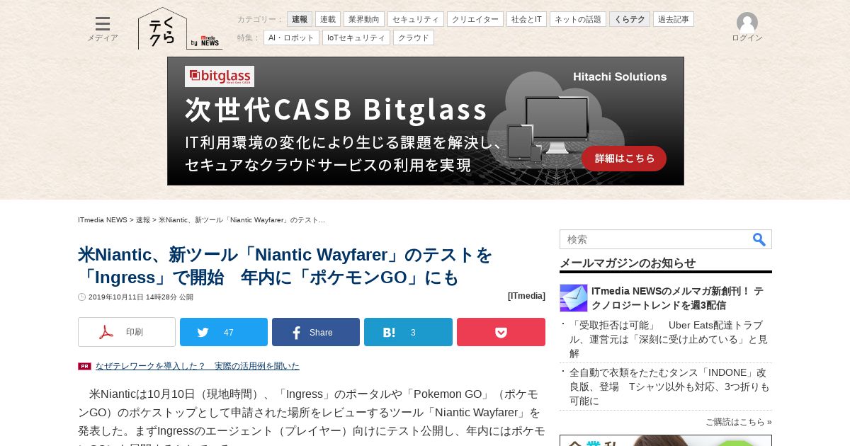The height and width of the screenshot is (446, 850).
Task: Click the 詳細はこちら button in Bitglass ad
Action: [624, 159]
